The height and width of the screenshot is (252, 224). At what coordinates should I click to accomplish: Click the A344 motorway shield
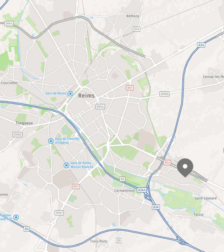click(x=142, y=190)
